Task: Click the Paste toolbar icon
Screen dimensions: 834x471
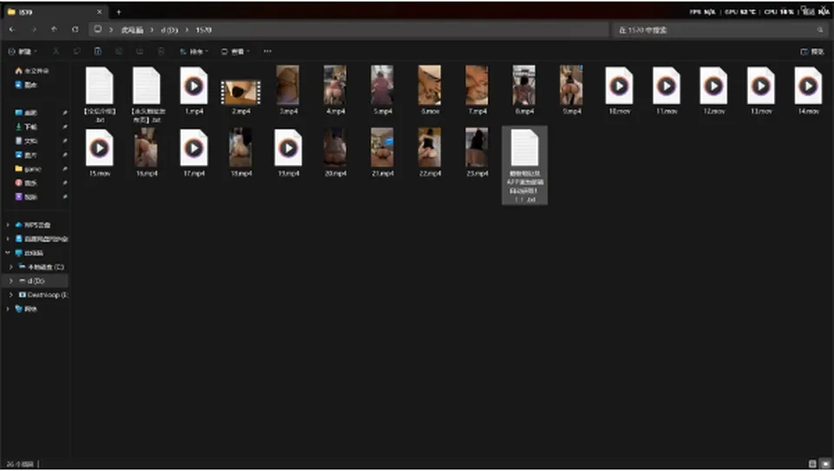Action: [98, 51]
